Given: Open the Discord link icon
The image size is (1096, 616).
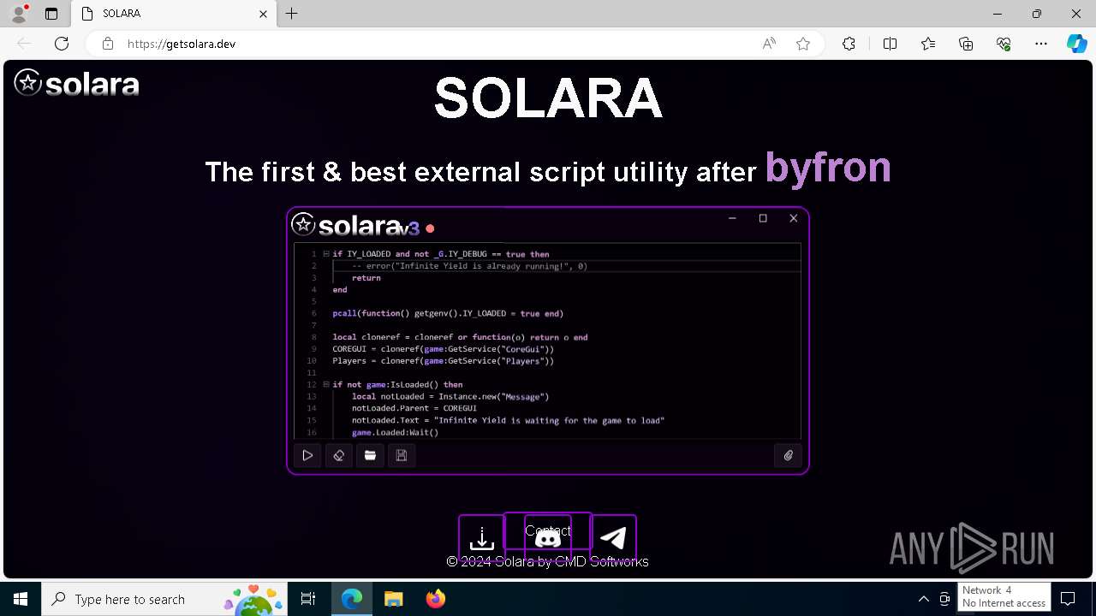Looking at the screenshot, I should click(x=547, y=538).
